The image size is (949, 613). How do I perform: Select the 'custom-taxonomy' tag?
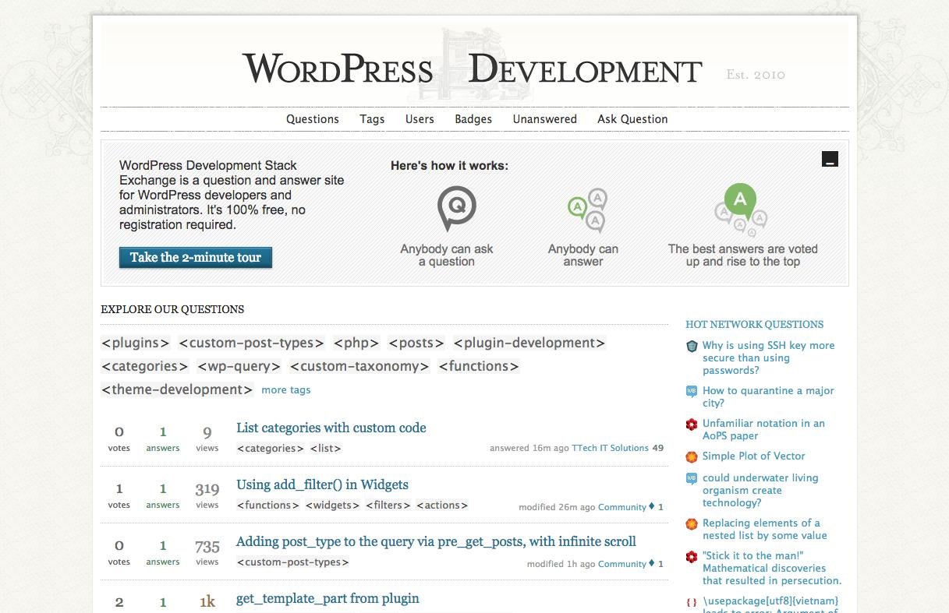[359, 366]
